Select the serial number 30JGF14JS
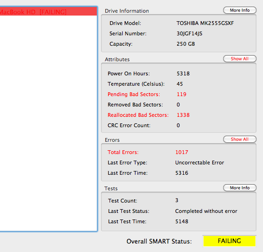263x252 pixels. pos(189,33)
